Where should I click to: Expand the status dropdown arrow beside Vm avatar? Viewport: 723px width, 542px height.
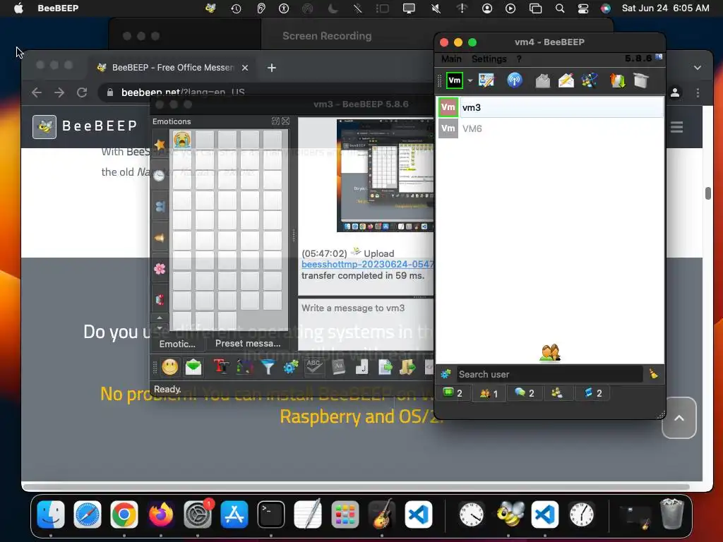[470, 80]
